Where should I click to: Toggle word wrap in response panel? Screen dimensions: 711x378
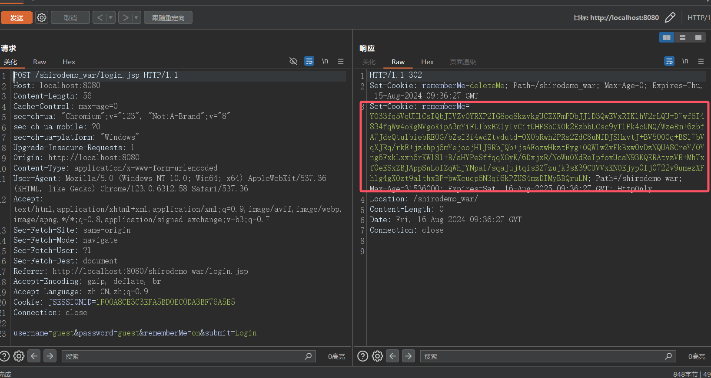click(669, 61)
